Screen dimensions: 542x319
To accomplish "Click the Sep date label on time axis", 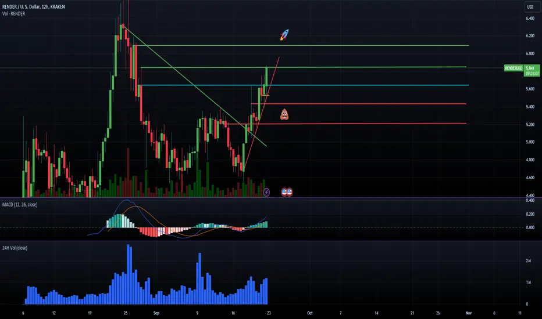I will click(156, 313).
